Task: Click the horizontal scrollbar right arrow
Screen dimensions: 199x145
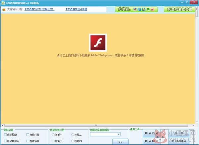Action: point(193,125)
